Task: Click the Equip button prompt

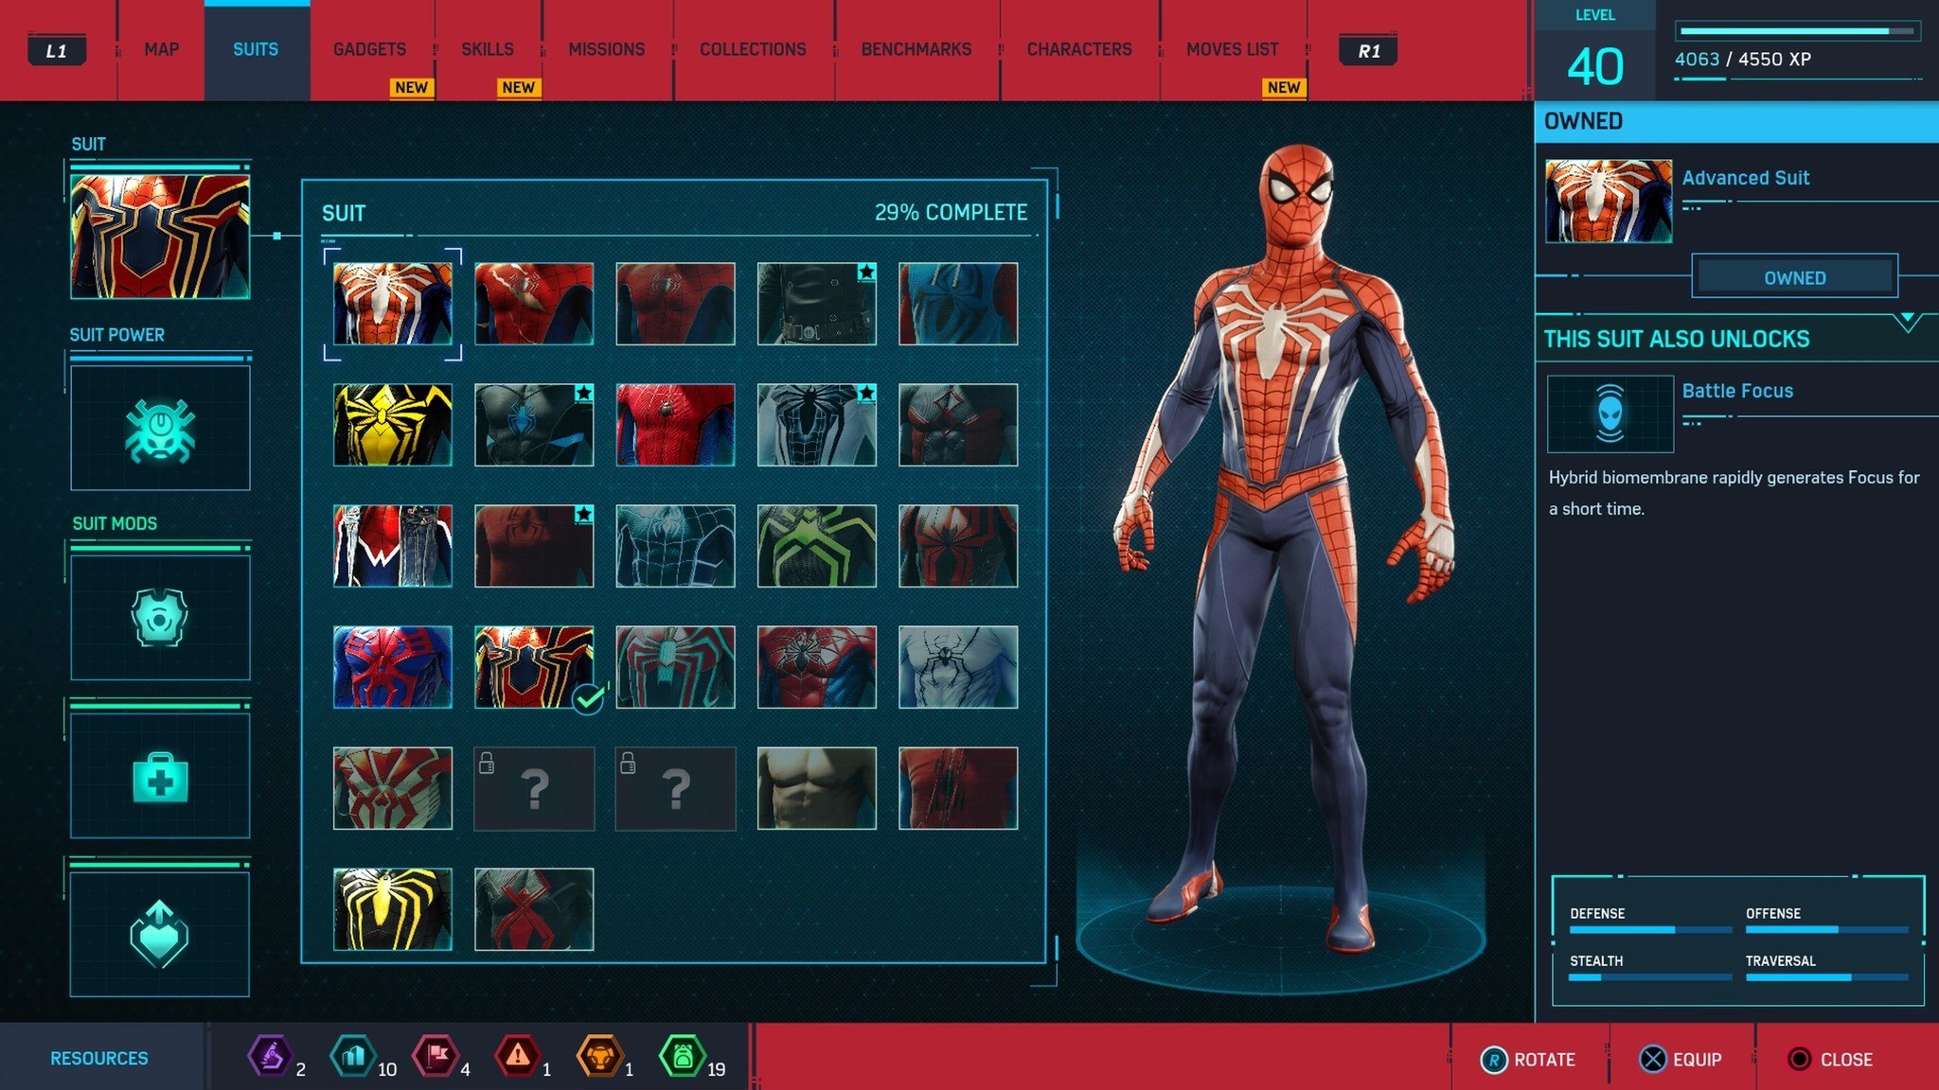Action: click(x=1681, y=1059)
